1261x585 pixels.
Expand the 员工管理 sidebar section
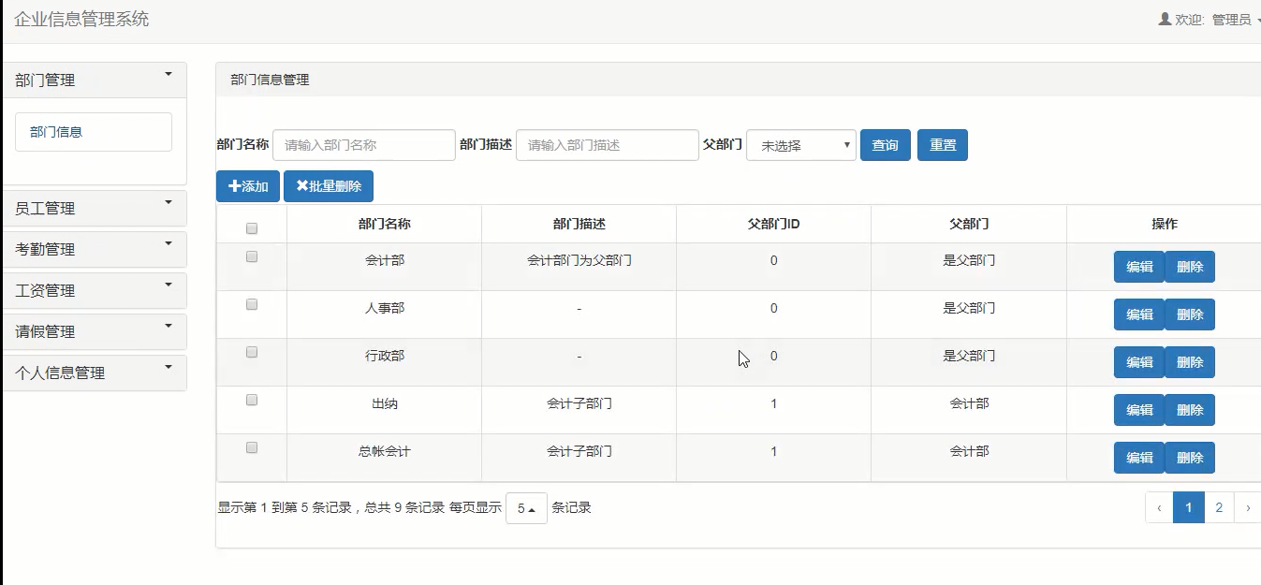click(x=94, y=208)
